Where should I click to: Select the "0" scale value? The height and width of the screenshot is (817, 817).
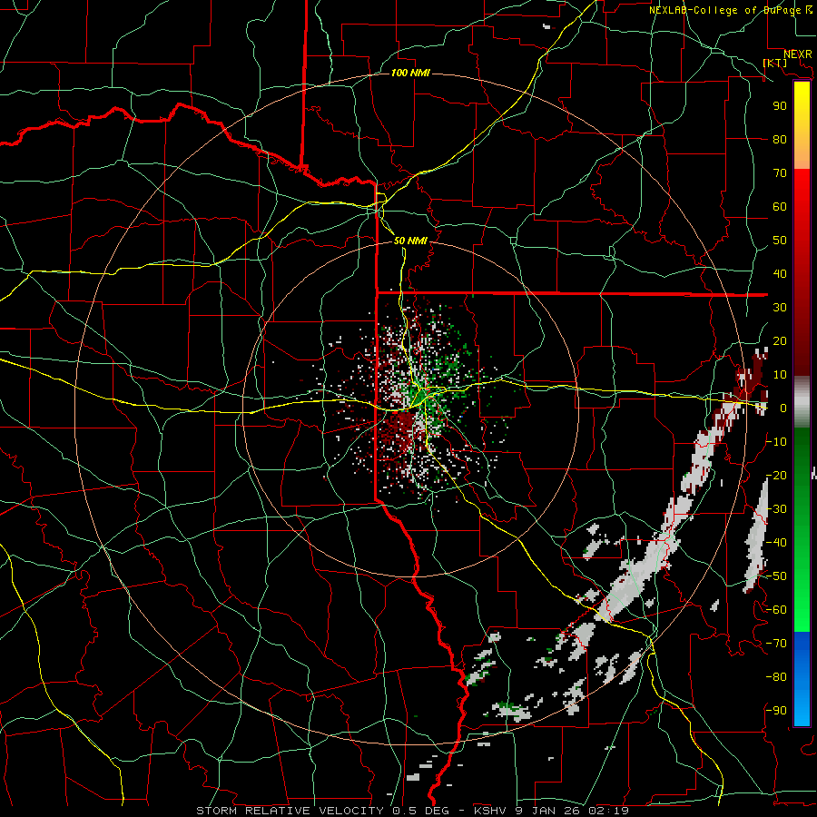point(783,408)
